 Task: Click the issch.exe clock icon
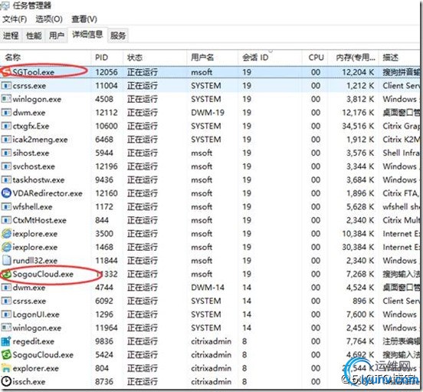6,381
